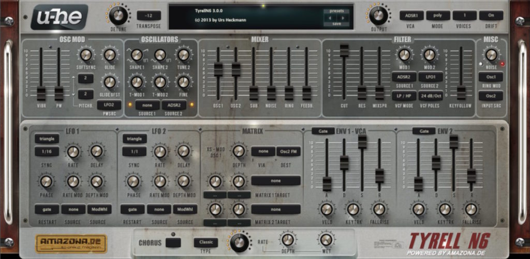Click the Shape 2 oscillator knob
The width and height of the screenshot is (530, 259).
click(x=160, y=55)
